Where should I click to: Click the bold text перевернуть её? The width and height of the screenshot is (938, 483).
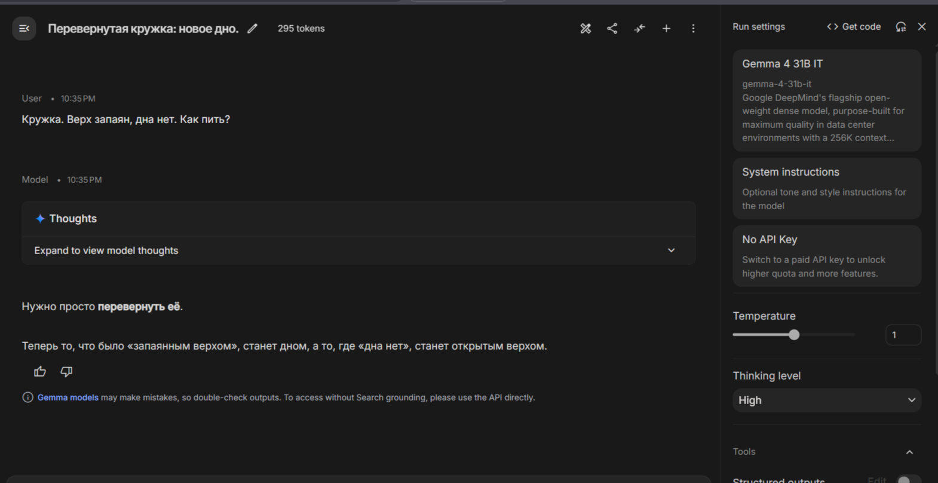tap(139, 307)
